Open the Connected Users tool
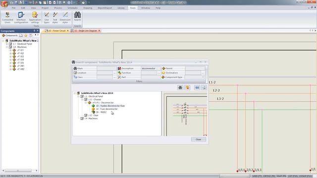 [x=7, y=17]
